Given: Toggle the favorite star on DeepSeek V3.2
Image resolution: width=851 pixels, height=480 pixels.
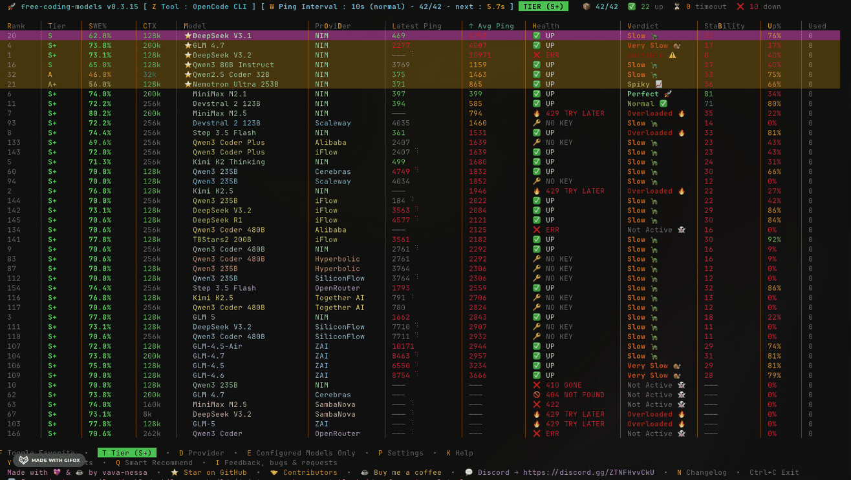Looking at the screenshot, I should pos(188,55).
